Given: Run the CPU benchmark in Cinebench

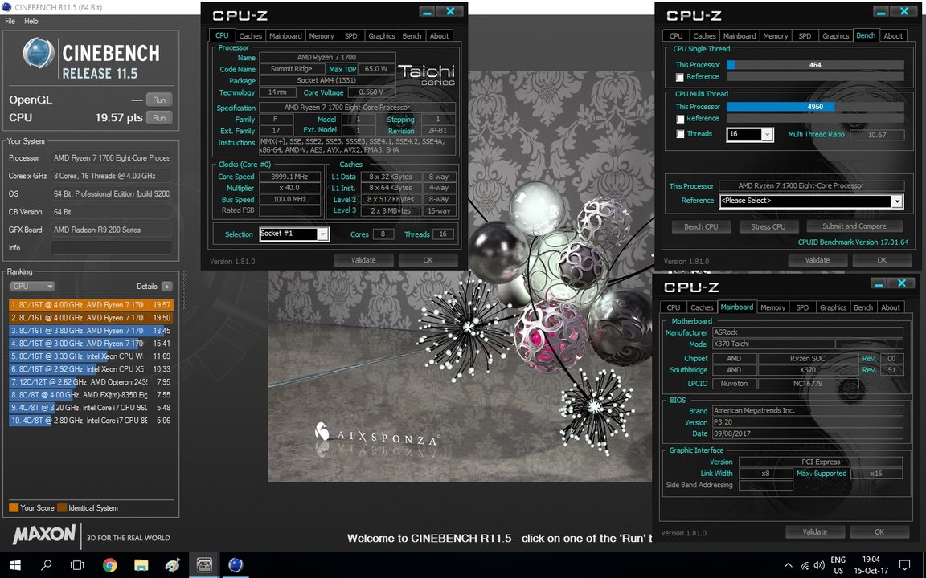Looking at the screenshot, I should click(x=159, y=117).
